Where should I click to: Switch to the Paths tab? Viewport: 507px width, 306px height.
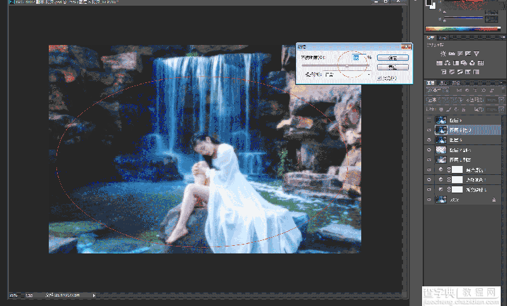pos(456,83)
